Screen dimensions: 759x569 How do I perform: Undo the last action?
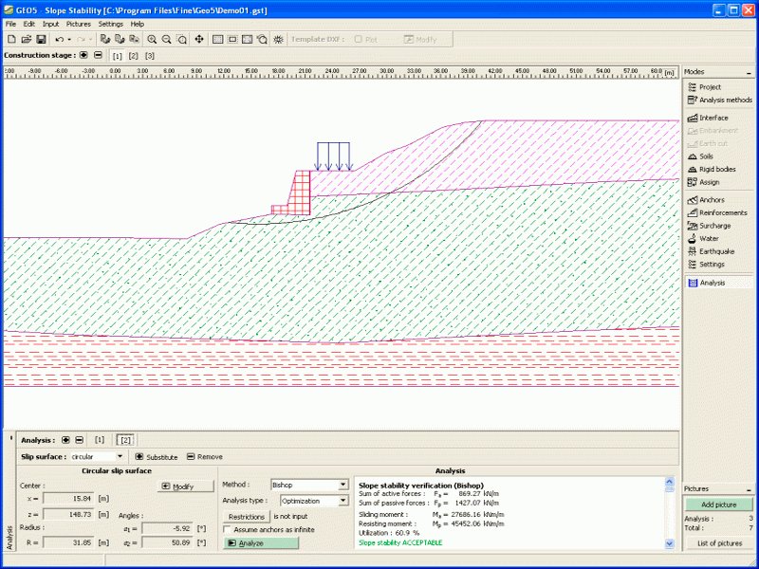(x=59, y=40)
